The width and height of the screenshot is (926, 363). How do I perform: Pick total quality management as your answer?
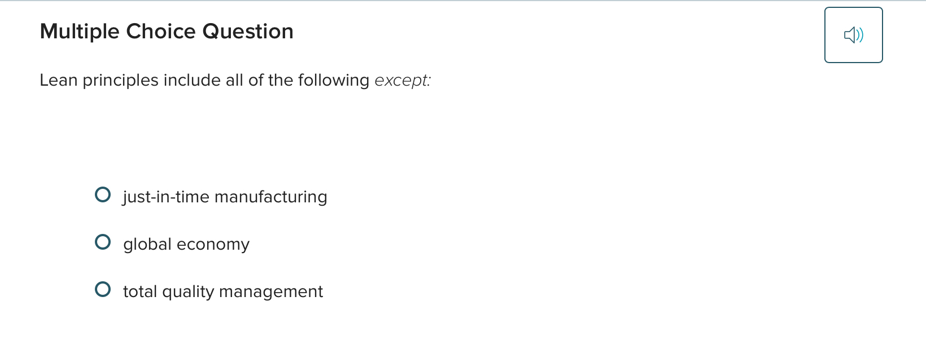click(x=103, y=289)
